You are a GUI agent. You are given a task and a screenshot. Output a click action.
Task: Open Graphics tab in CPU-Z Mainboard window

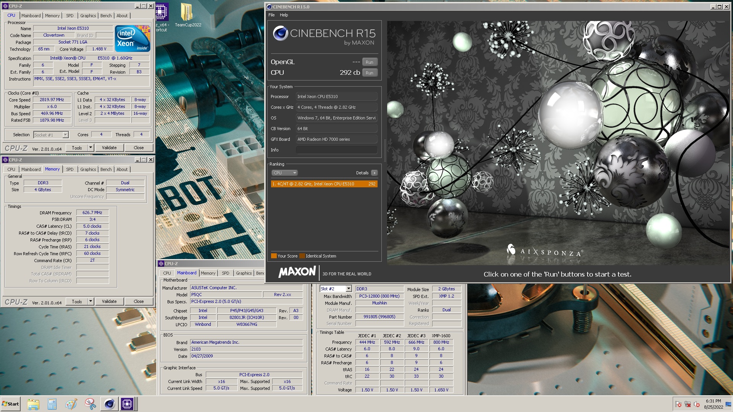pos(244,273)
